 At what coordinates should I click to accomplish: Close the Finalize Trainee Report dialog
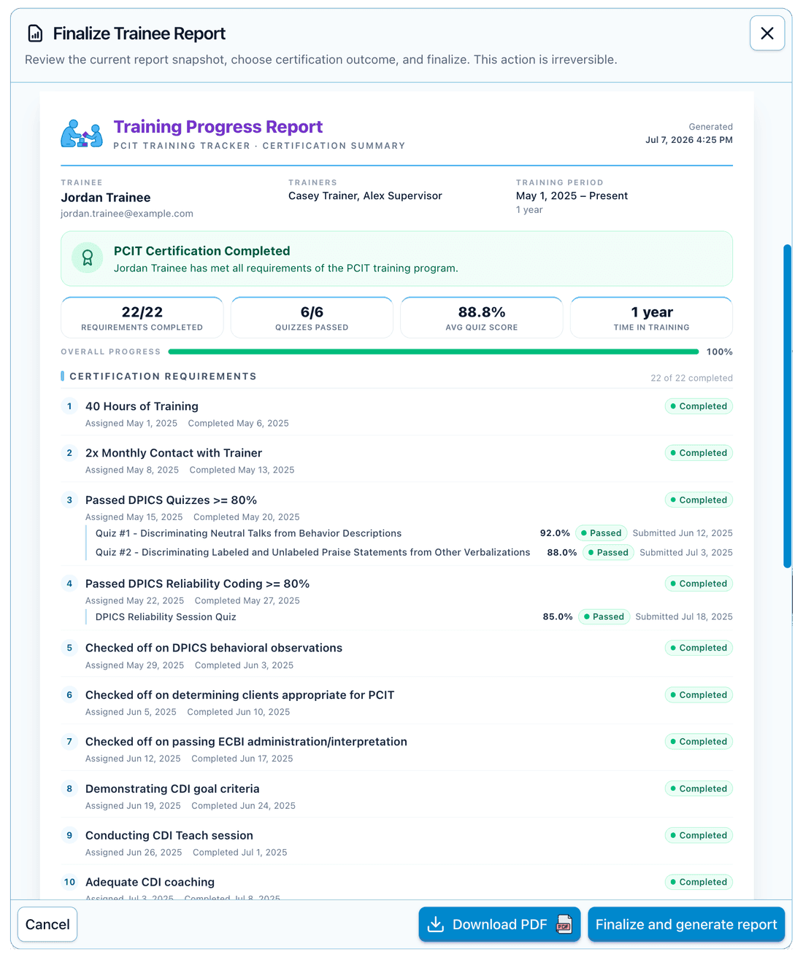click(x=767, y=34)
